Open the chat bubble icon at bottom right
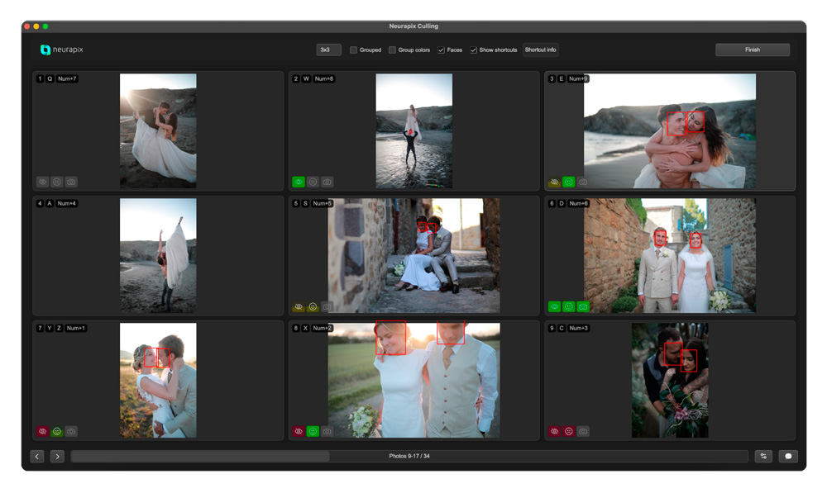This screenshot has height=493, width=827. (788, 456)
